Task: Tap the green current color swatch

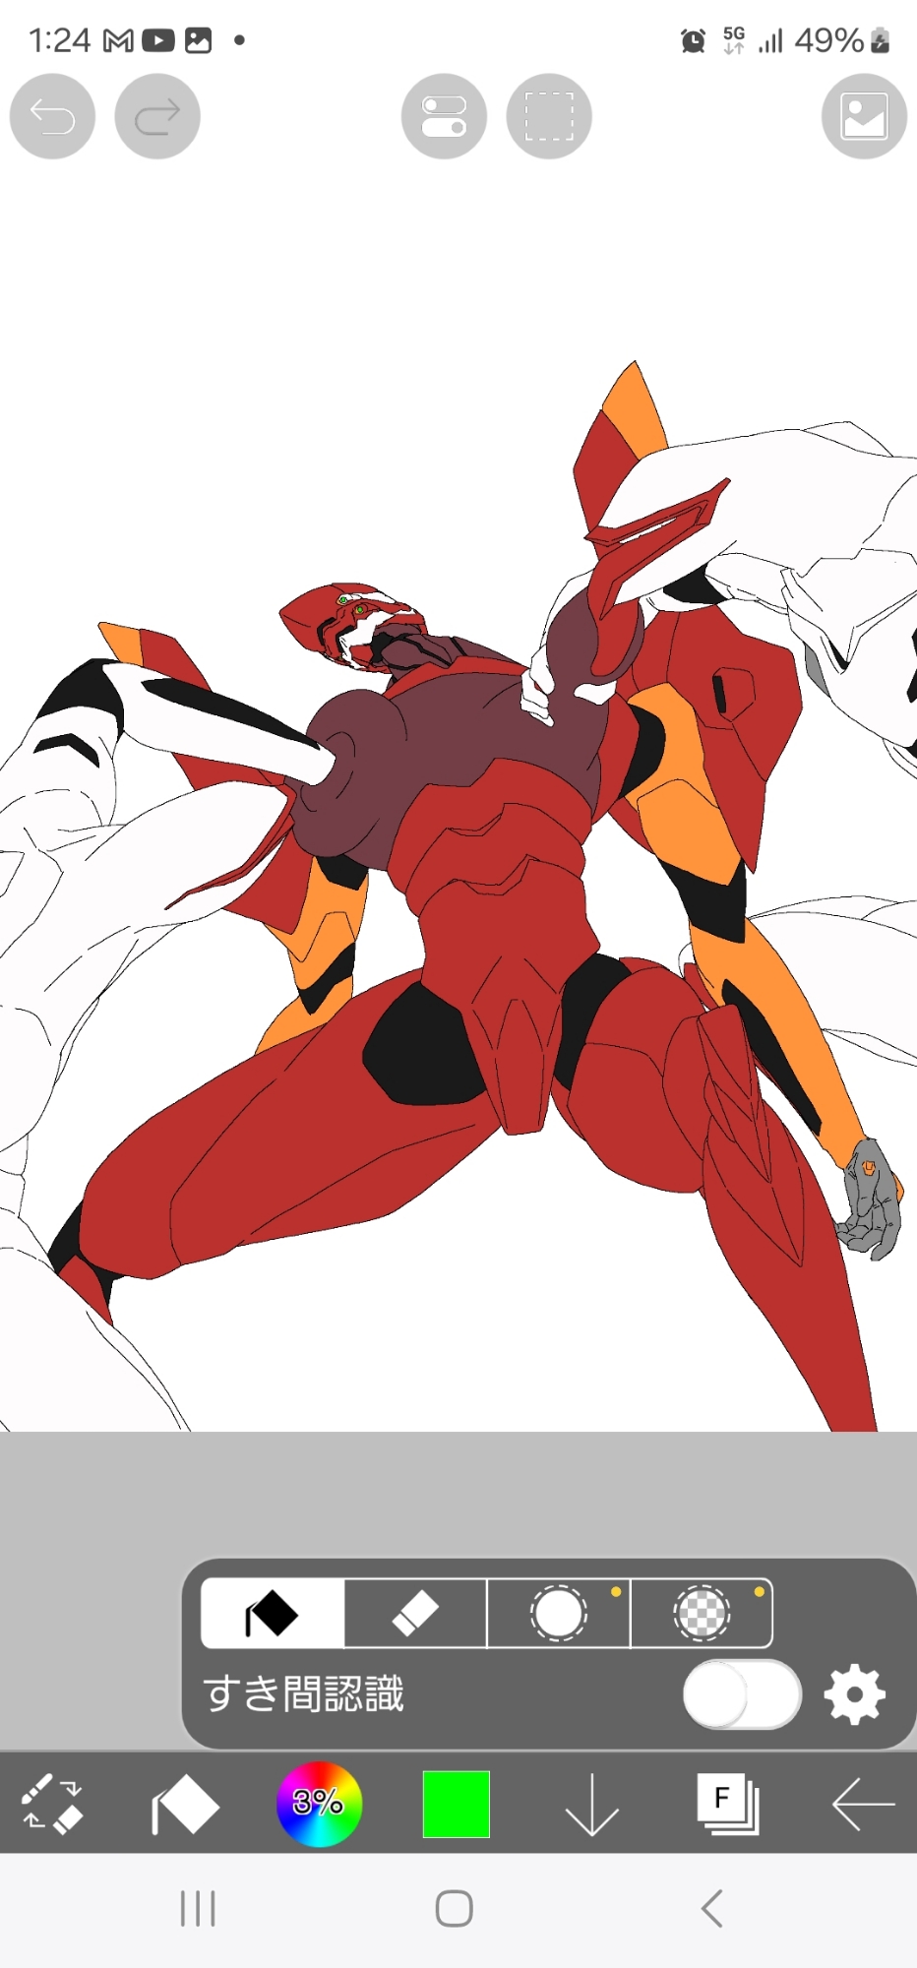Action: coord(456,1805)
